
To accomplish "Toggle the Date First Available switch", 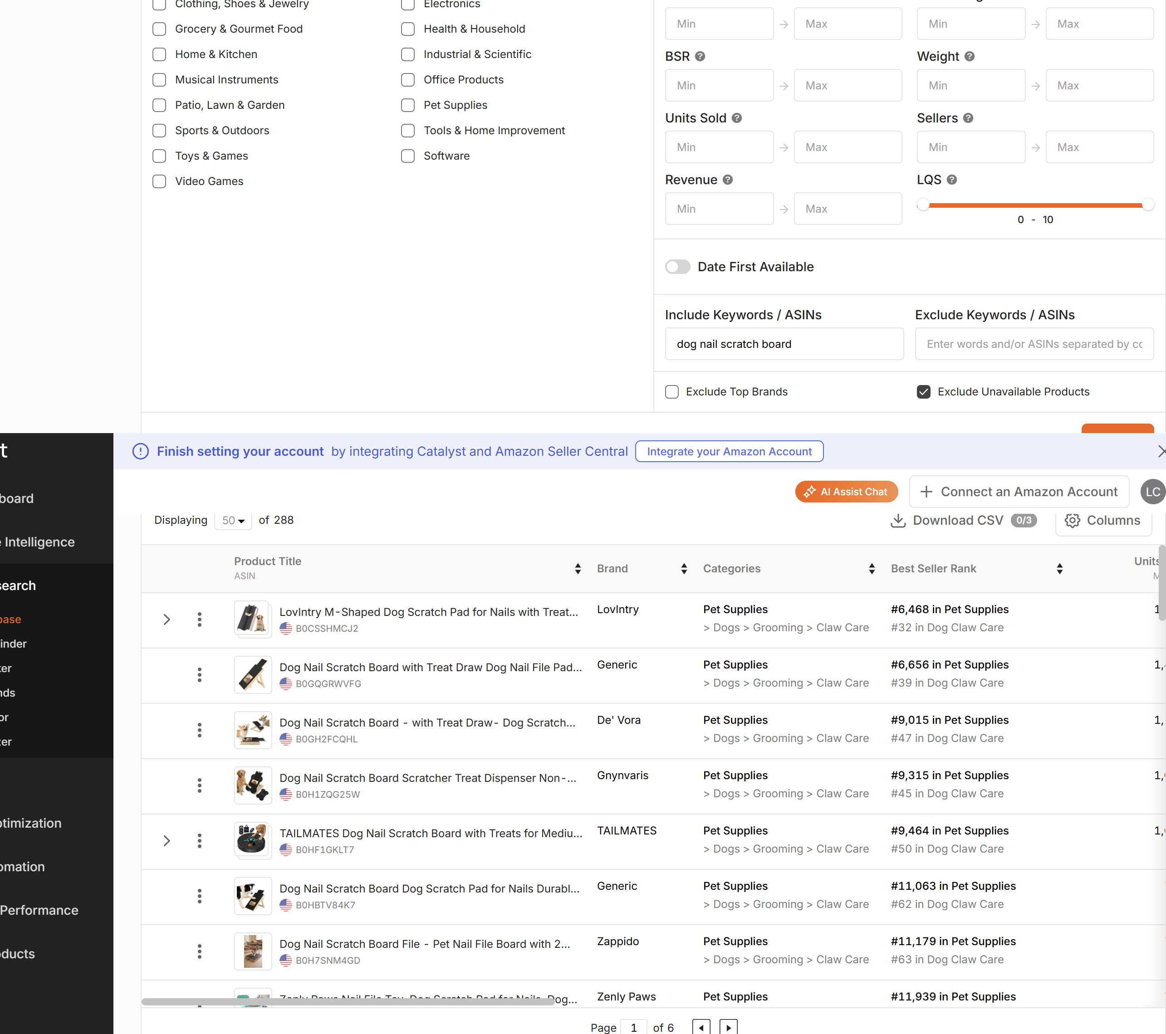I will (678, 267).
